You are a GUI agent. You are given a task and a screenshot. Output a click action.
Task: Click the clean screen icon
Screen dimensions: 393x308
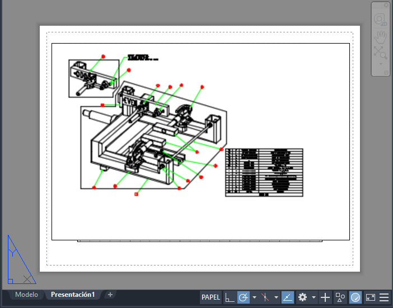coord(370,297)
